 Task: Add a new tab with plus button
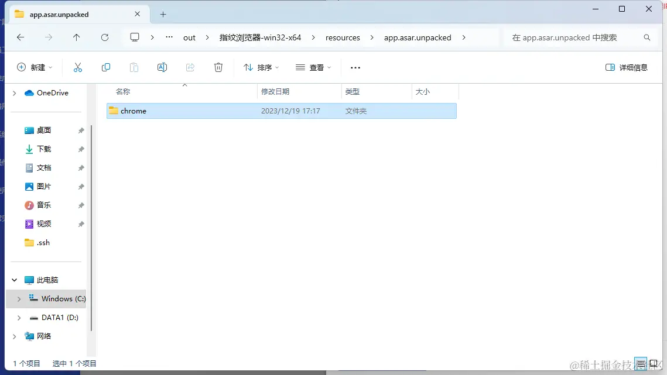(163, 15)
